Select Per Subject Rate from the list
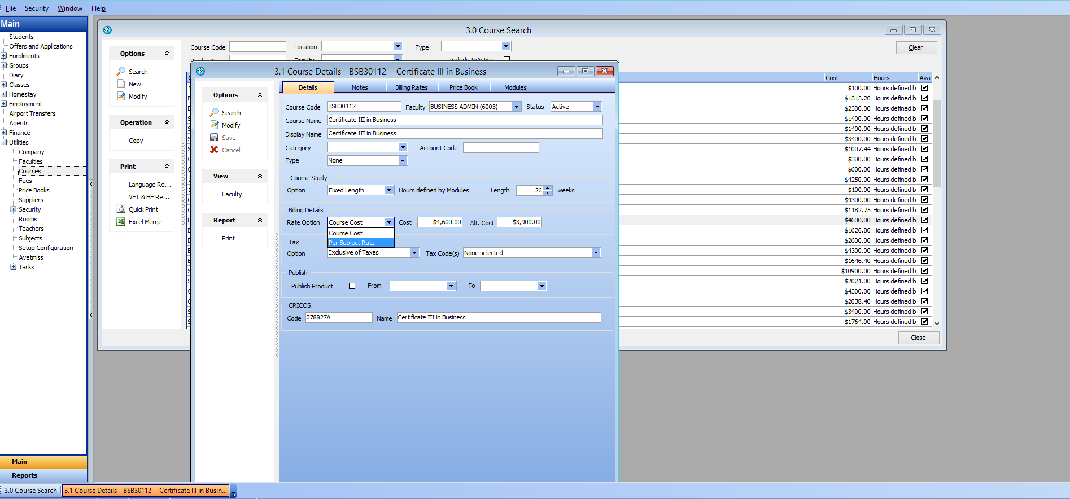1070x499 pixels. 360,243
